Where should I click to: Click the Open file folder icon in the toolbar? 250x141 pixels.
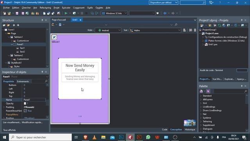coord(9,13)
